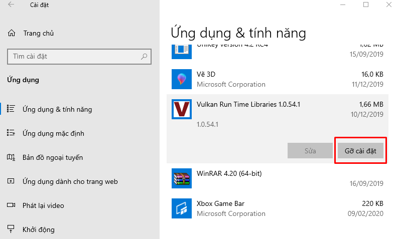Click the greyed Sửa button
The width and height of the screenshot is (396, 239).
click(x=310, y=151)
